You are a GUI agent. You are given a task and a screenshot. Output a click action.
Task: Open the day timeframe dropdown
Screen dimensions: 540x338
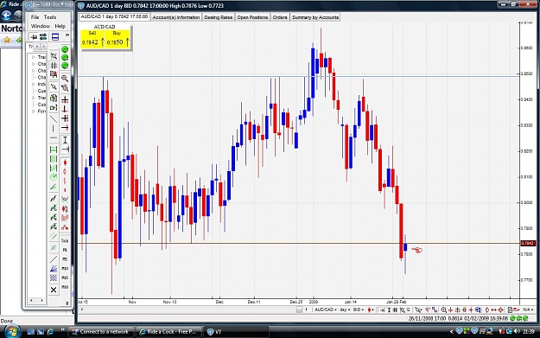click(x=345, y=309)
